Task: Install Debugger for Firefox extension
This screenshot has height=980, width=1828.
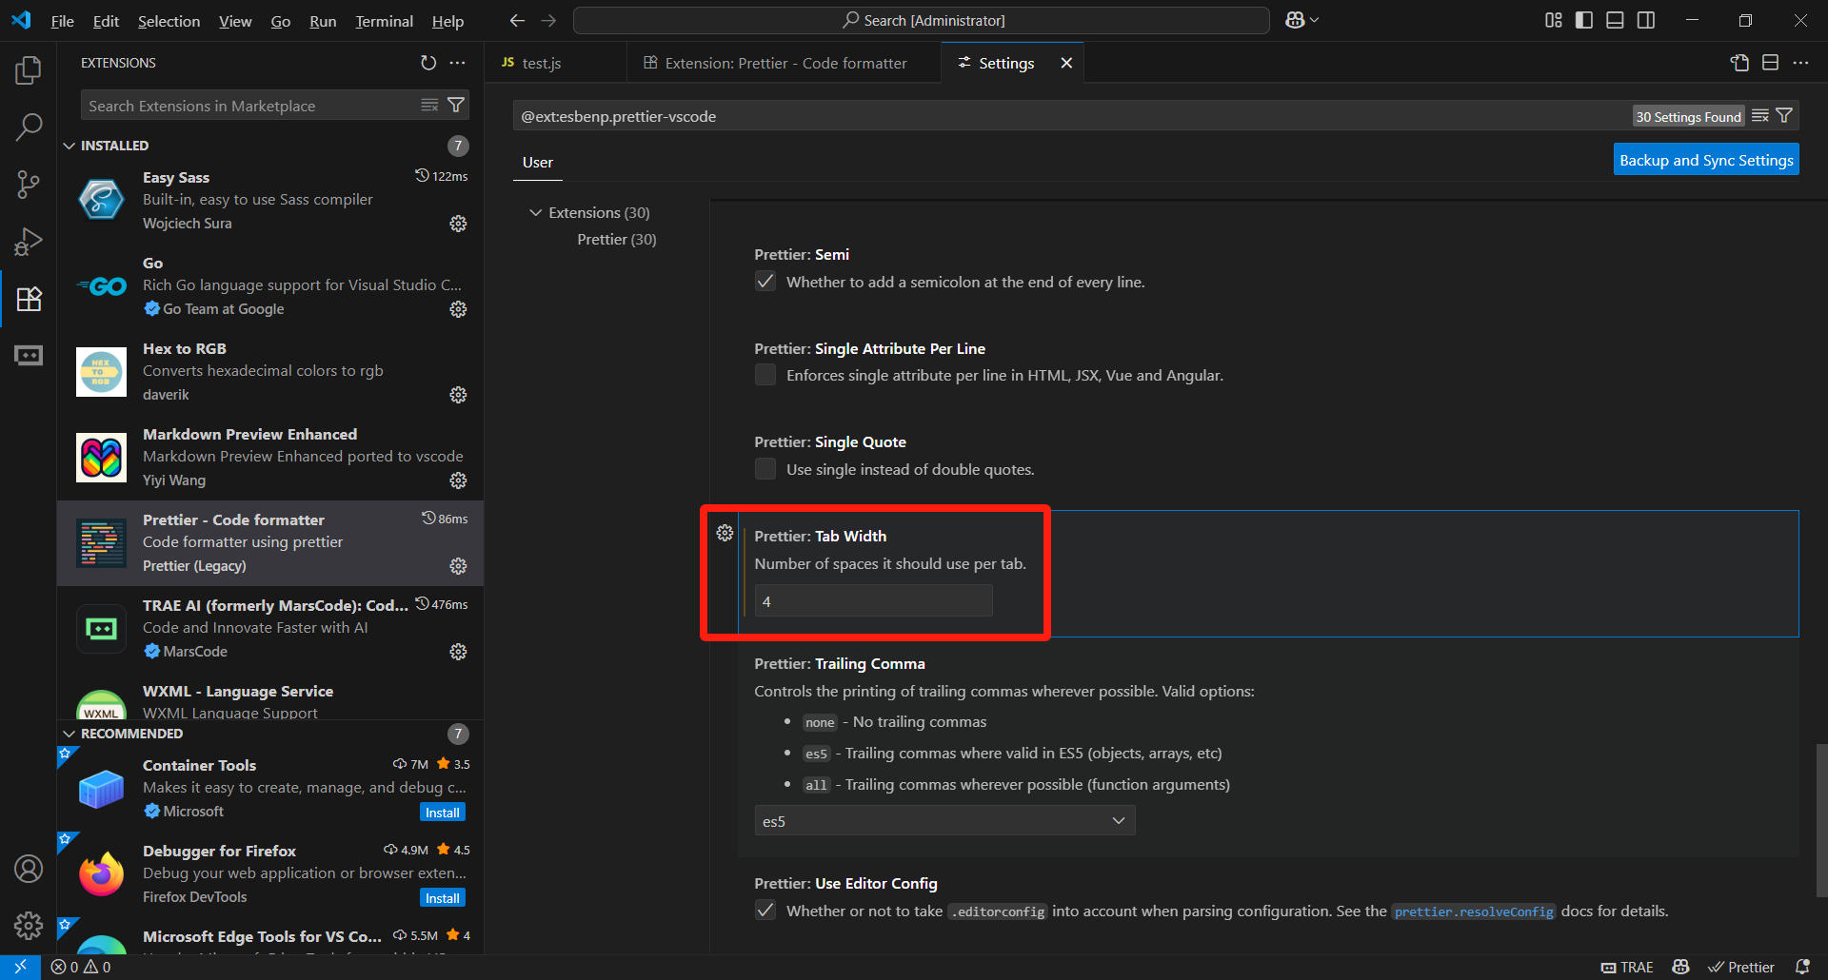Action: pyautogui.click(x=442, y=898)
